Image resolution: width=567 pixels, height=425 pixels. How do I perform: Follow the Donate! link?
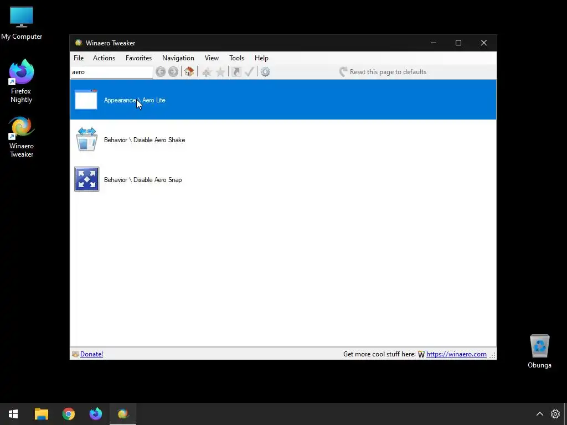[x=91, y=354]
